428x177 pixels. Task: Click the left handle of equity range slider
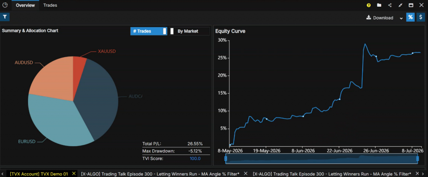pos(226,159)
